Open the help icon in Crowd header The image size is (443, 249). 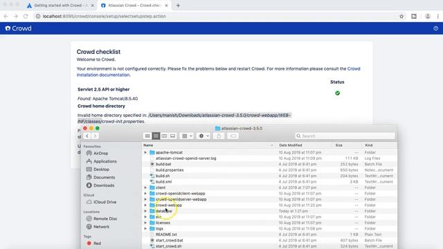435,28
